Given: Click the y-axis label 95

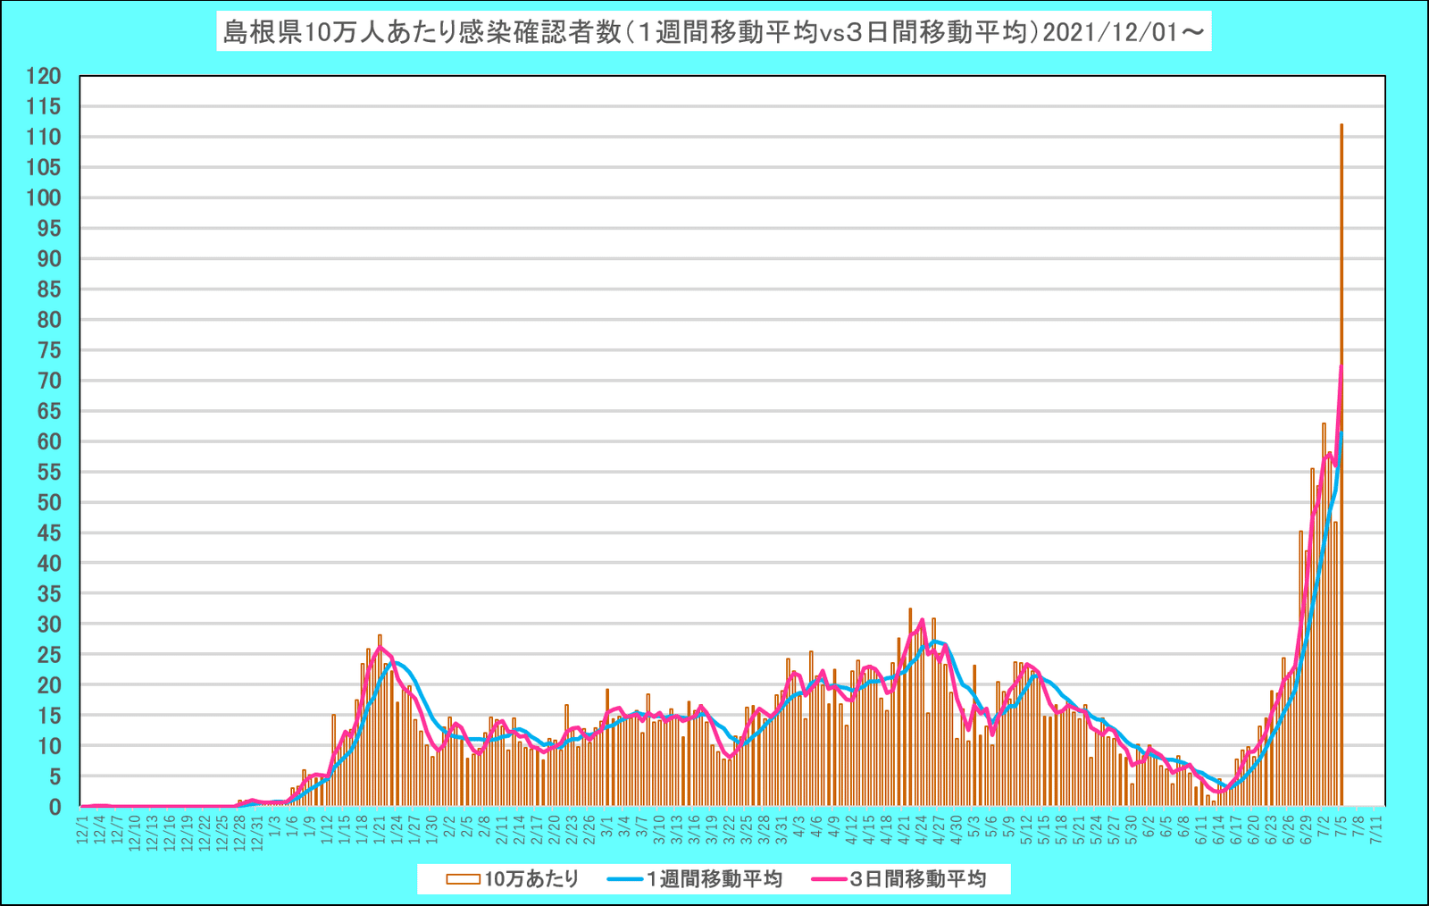Looking at the screenshot, I should [49, 228].
